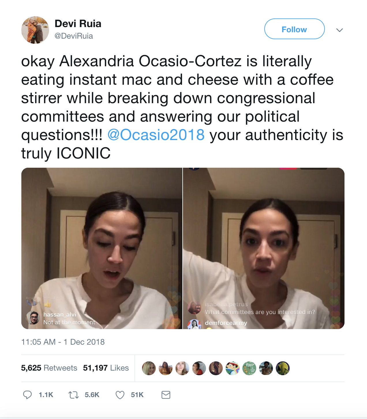
Task: Click the cartoon character liker avatar
Action: point(233,368)
